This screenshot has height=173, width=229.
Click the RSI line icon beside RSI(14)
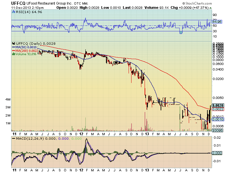14,12
